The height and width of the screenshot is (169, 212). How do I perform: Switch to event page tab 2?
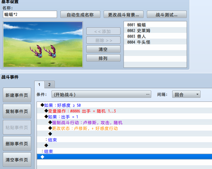point(50,84)
